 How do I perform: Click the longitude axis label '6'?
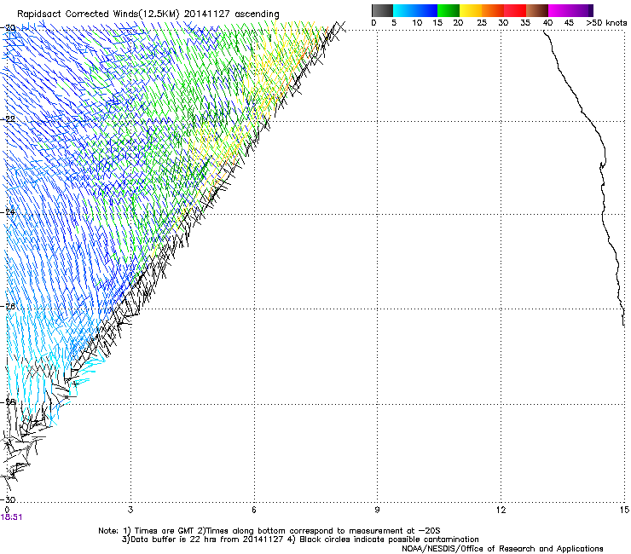(254, 510)
